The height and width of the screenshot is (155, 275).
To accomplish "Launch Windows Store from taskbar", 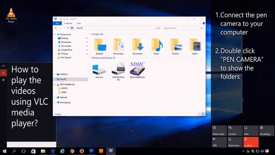I will tap(33, 151).
